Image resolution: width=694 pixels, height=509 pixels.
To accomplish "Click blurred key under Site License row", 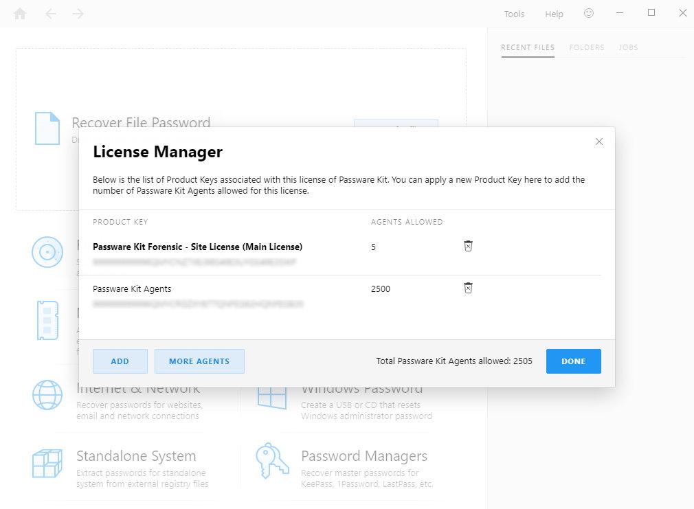I will coord(194,262).
